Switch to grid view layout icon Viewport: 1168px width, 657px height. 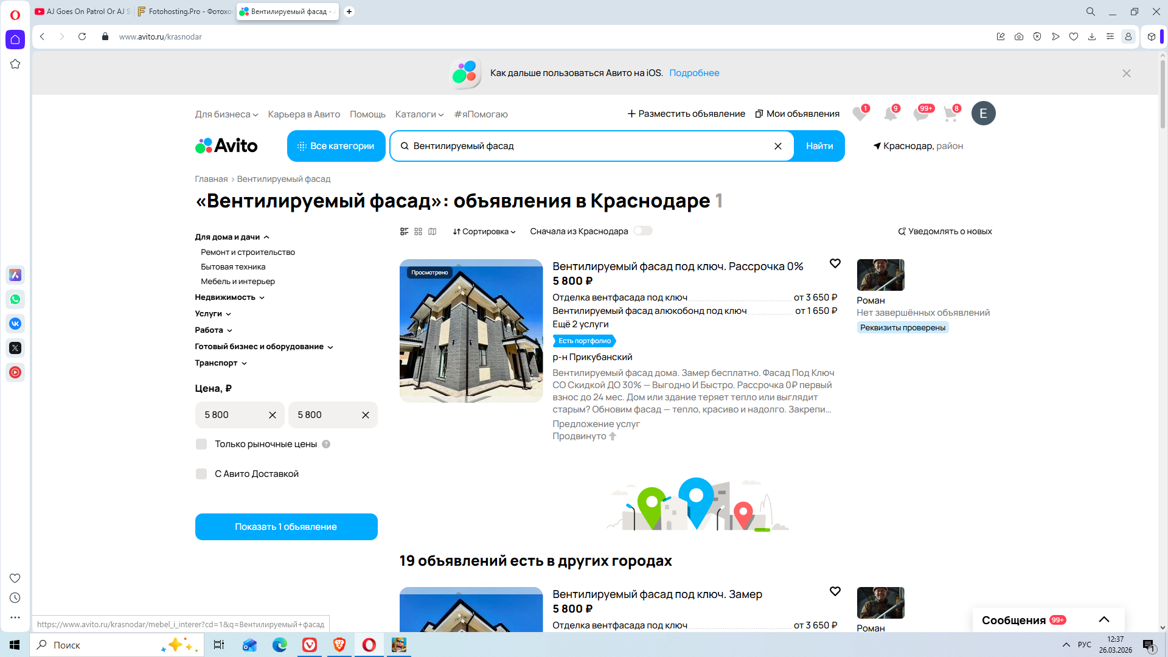(x=418, y=231)
